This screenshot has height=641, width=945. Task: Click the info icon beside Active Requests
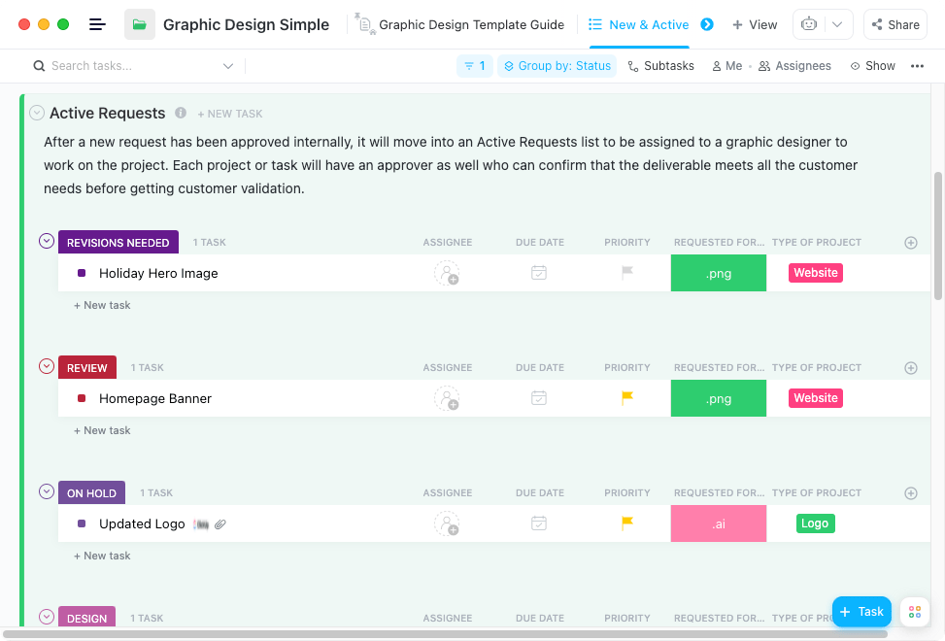pos(181,113)
